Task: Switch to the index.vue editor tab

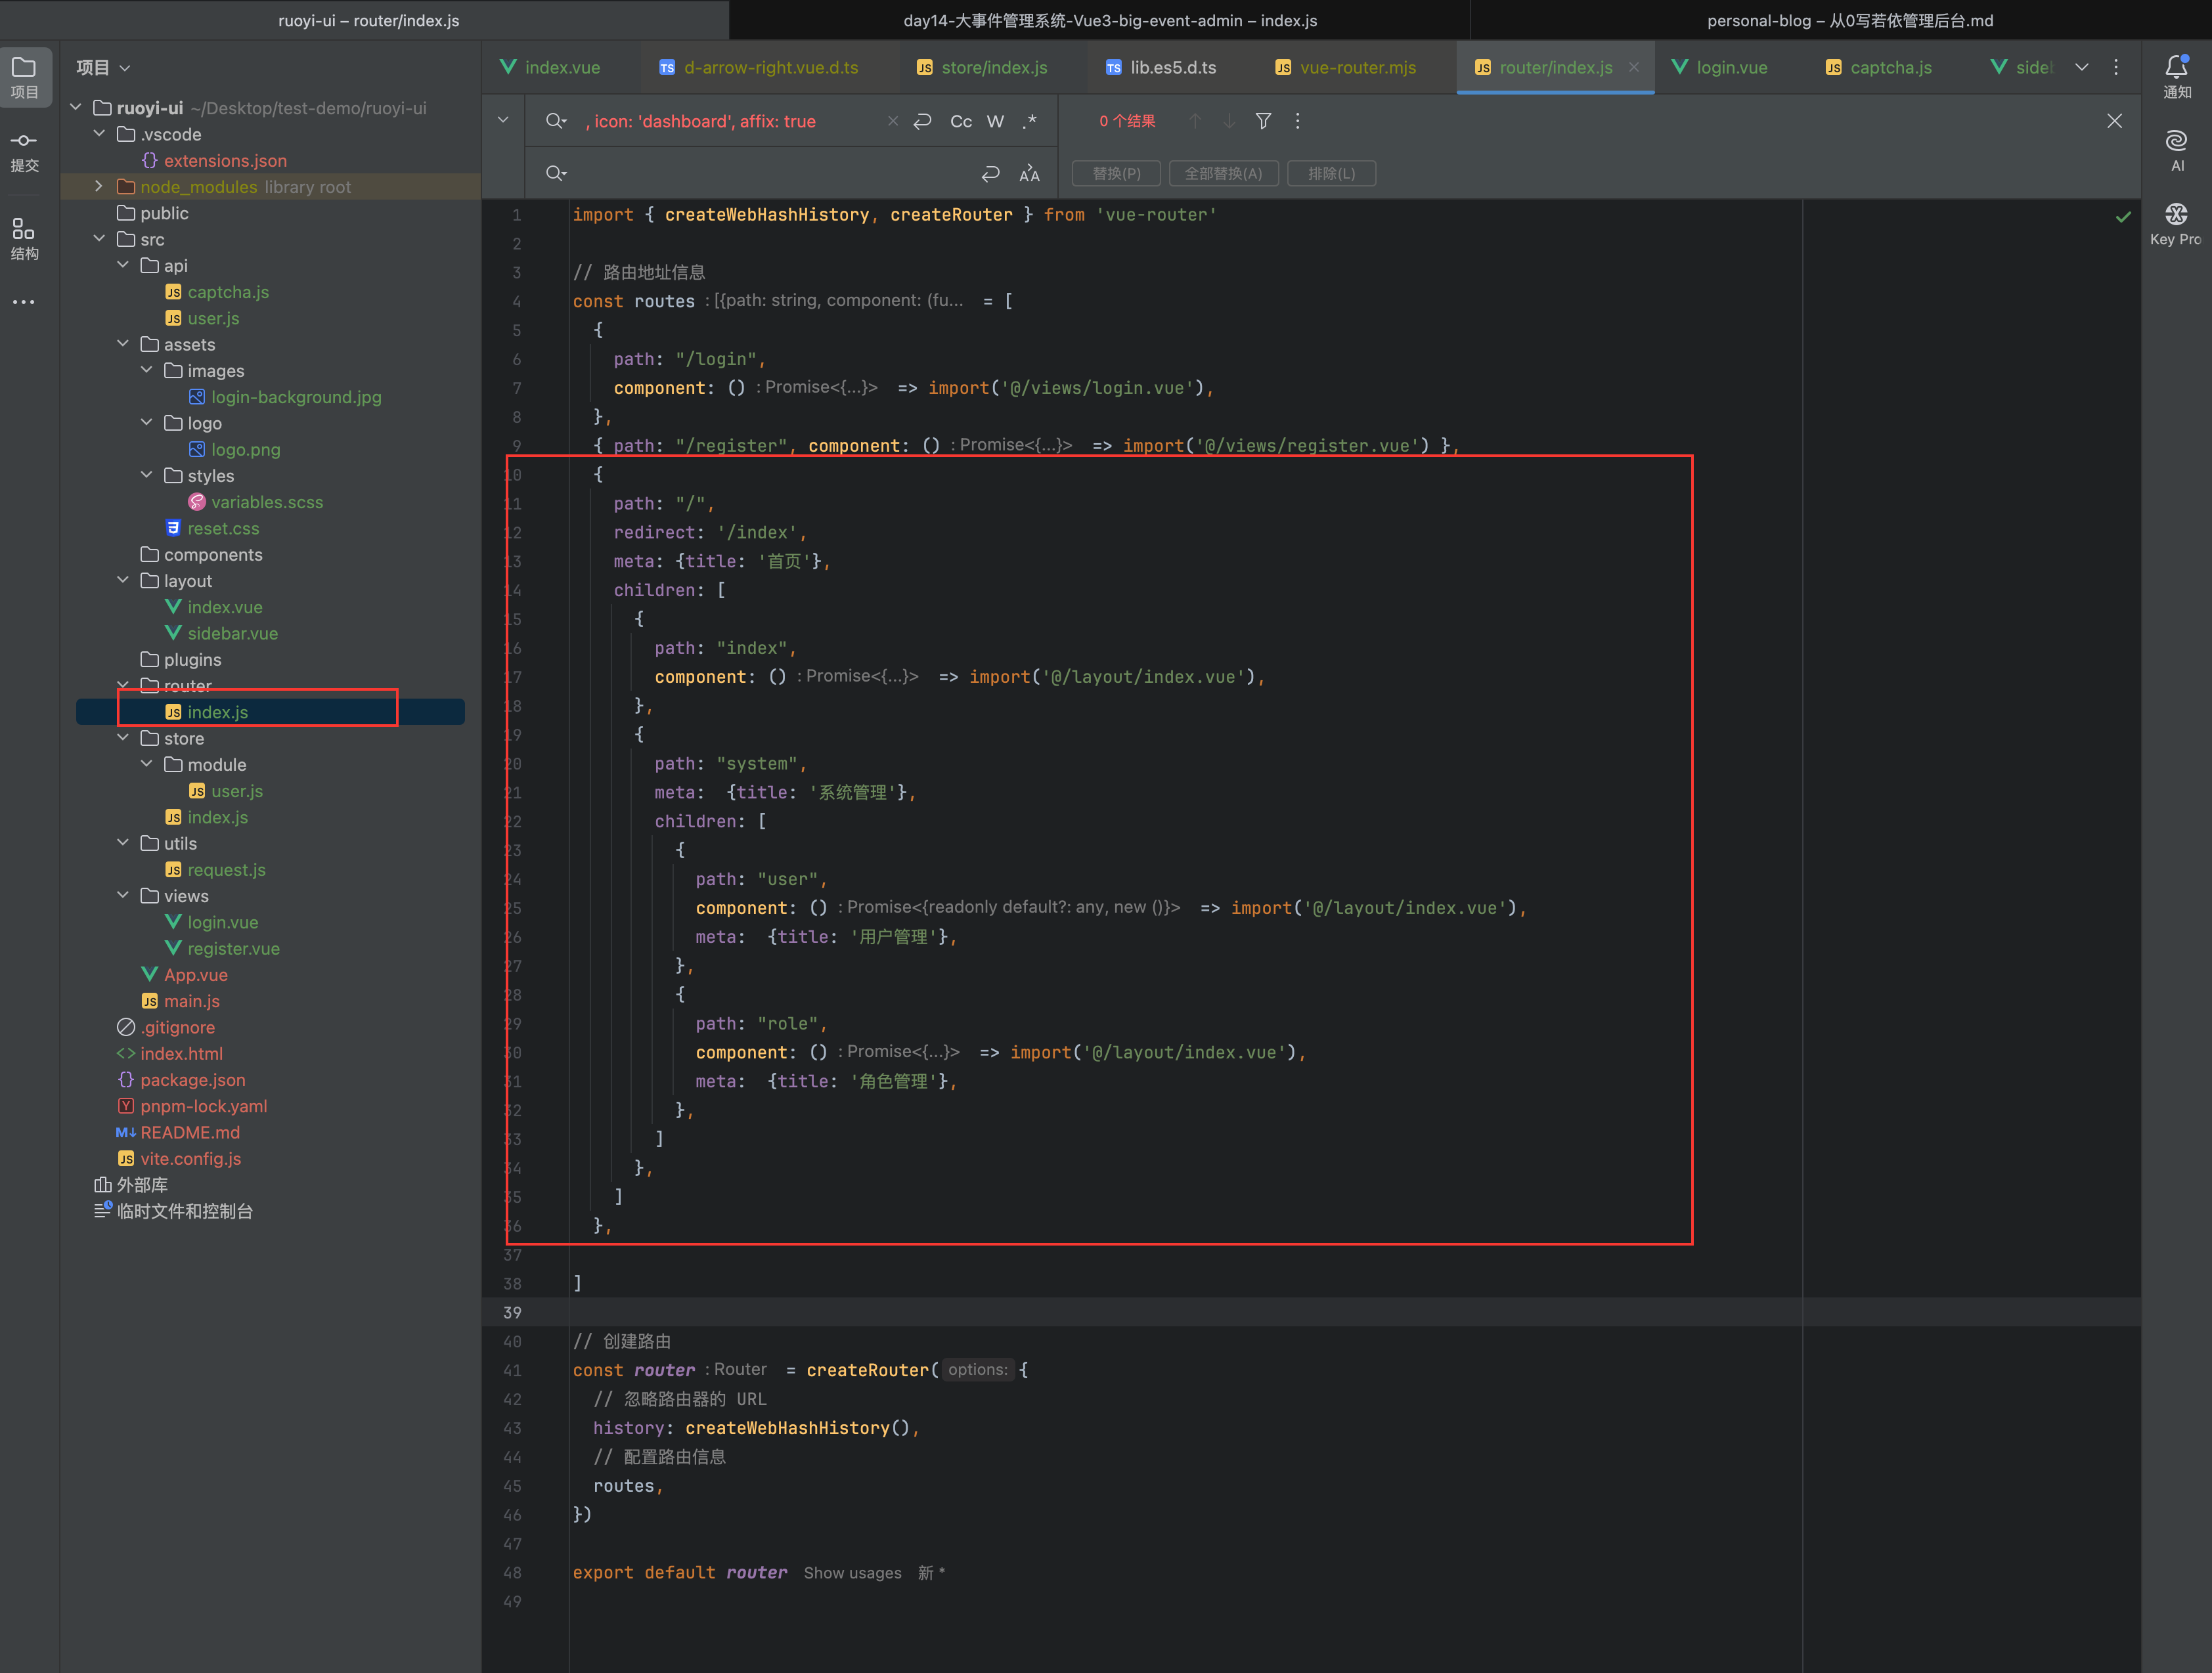Action: click(551, 67)
